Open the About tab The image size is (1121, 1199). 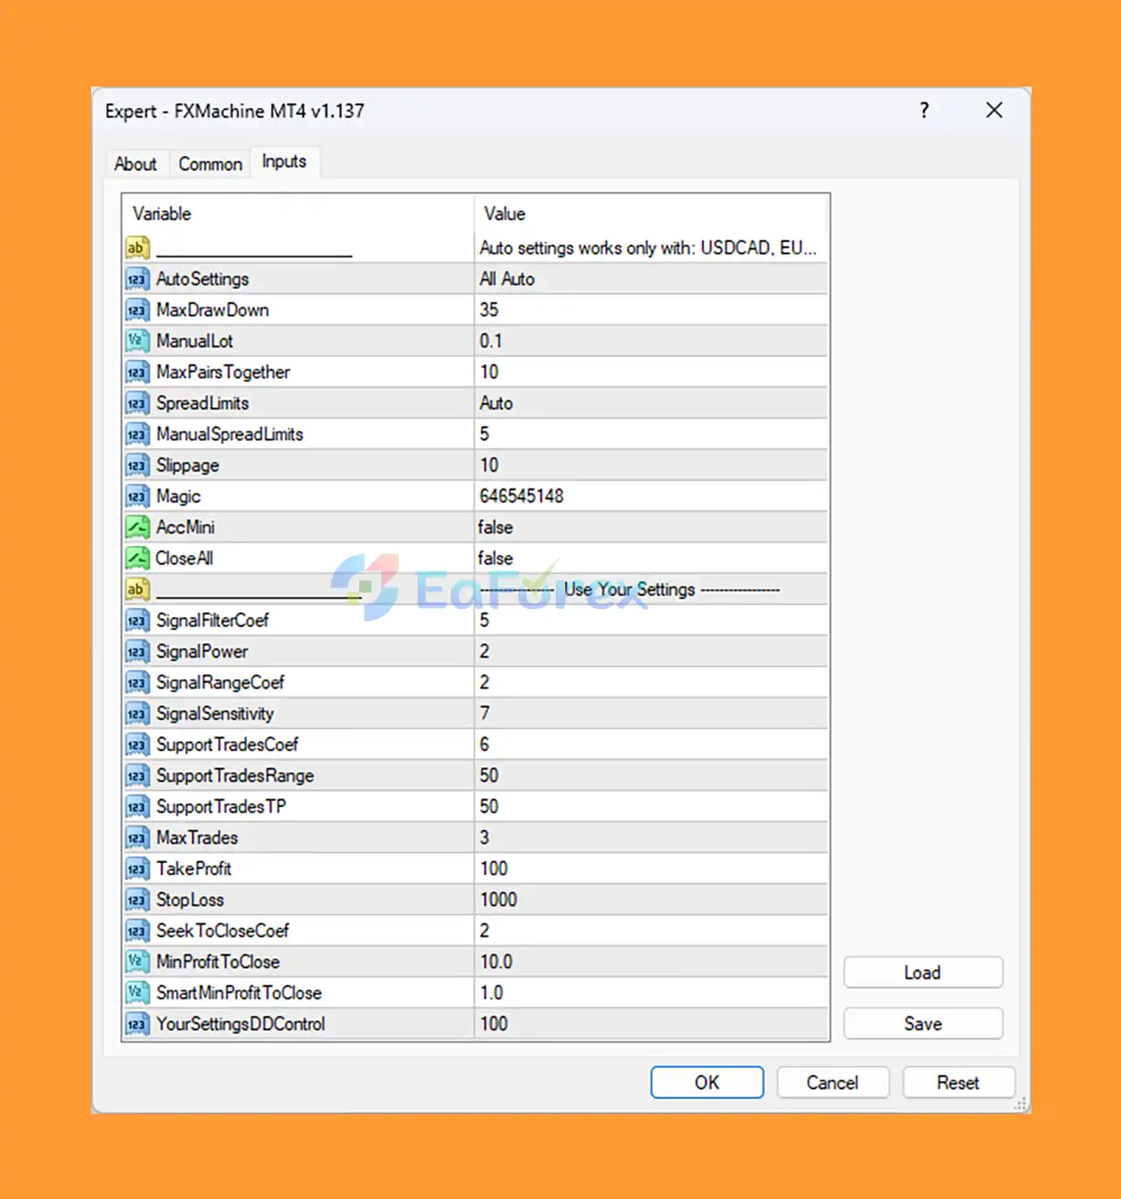[x=136, y=164]
